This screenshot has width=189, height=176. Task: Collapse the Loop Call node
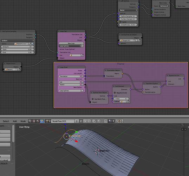click(59, 31)
